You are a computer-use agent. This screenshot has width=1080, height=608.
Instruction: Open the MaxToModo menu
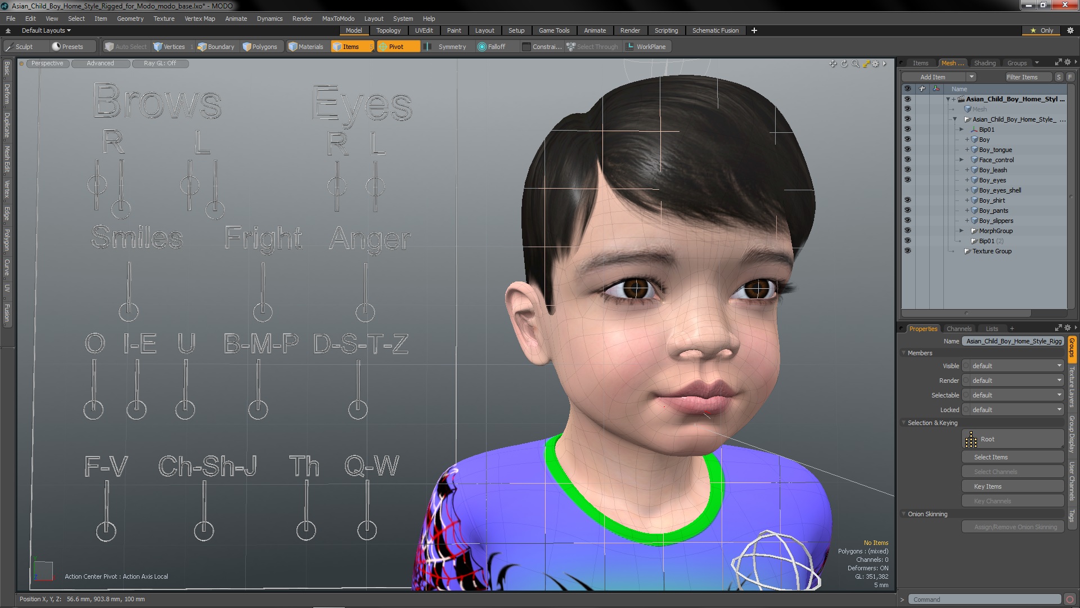point(338,19)
